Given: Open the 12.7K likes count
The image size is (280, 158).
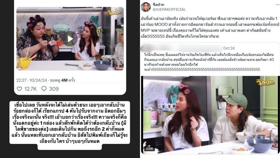Looking at the screenshot, I should [30, 89].
